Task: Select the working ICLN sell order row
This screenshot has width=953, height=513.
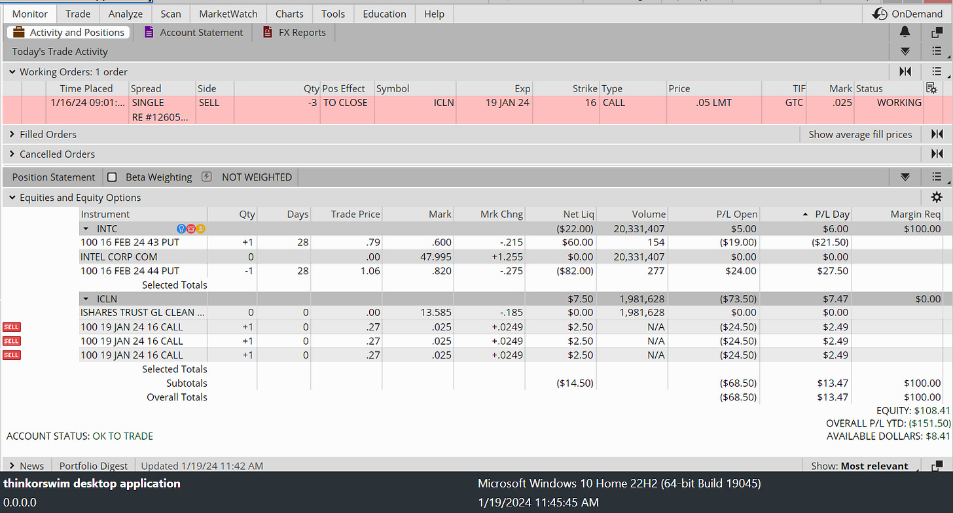Action: (x=476, y=109)
